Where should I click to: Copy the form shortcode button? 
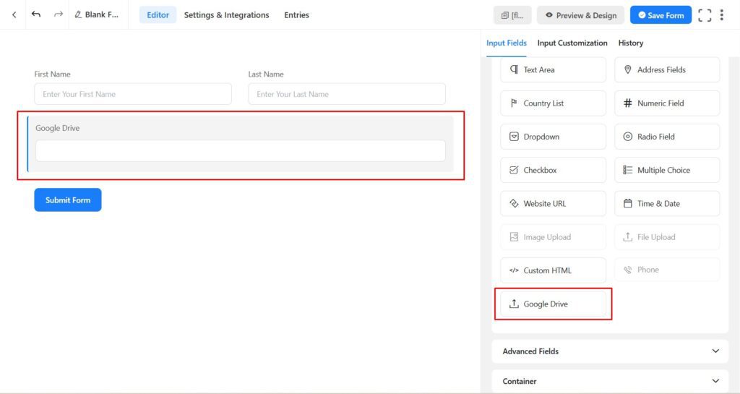(512, 15)
